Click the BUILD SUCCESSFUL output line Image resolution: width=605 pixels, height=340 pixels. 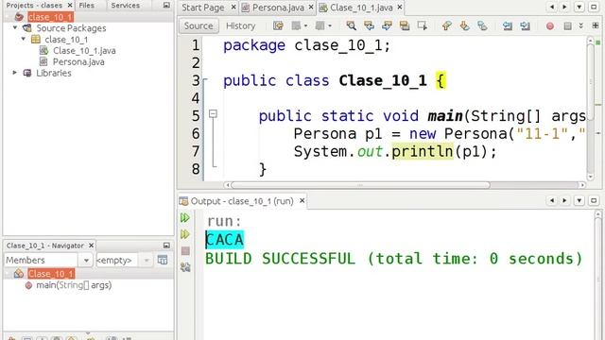[393, 259]
